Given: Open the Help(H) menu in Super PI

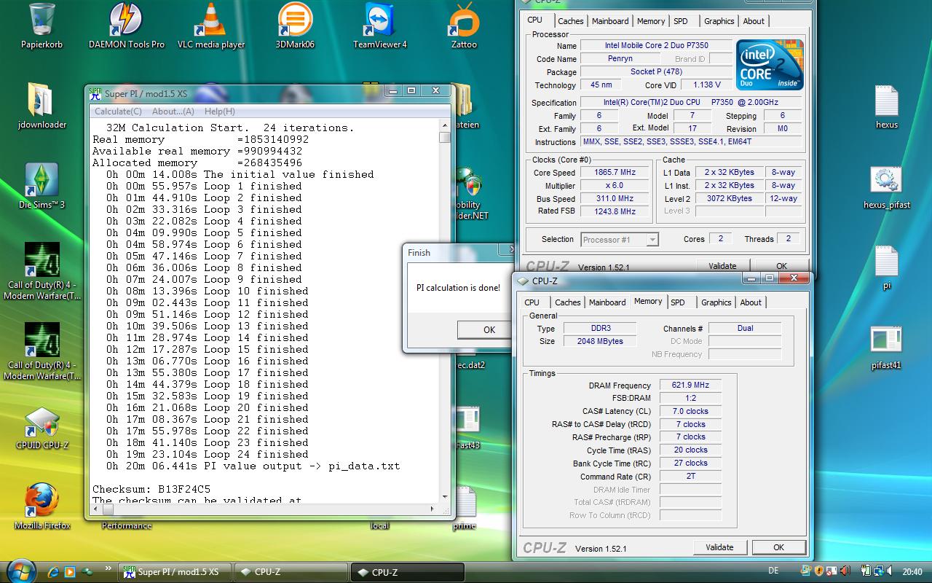Looking at the screenshot, I should (219, 111).
